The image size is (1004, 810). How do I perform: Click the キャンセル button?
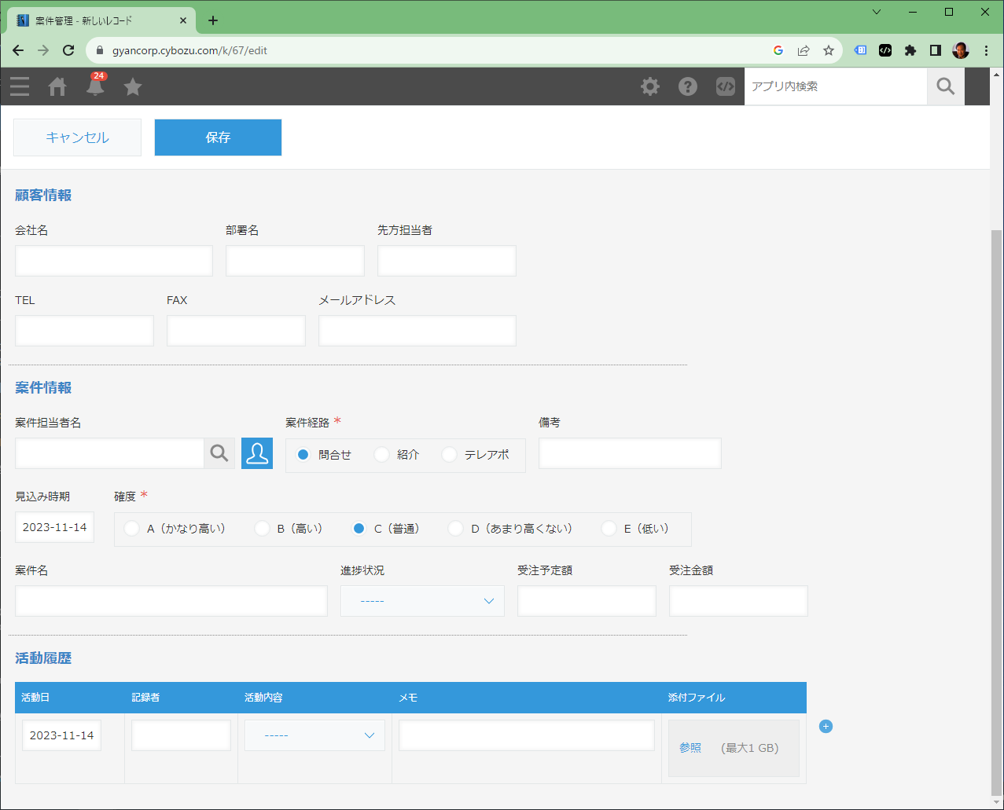click(77, 137)
